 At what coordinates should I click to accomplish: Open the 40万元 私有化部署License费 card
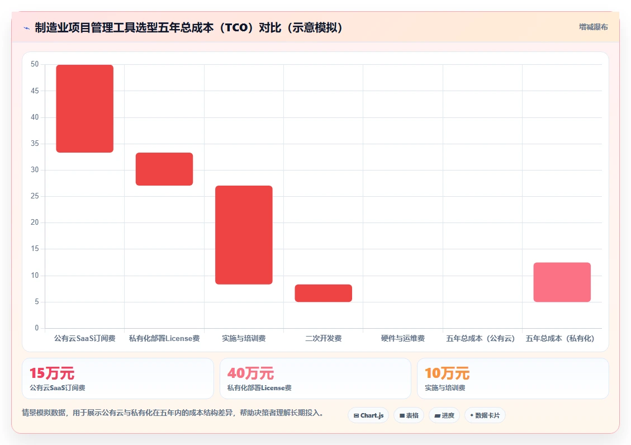[315, 378]
